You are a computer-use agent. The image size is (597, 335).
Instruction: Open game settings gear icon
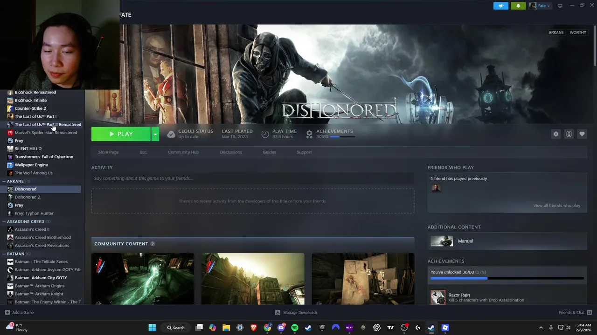pos(555,134)
